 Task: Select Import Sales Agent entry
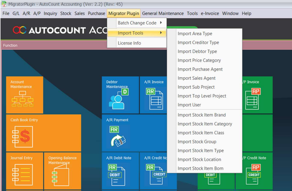[x=197, y=78]
